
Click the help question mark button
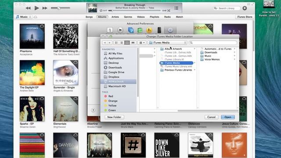pos(93,110)
